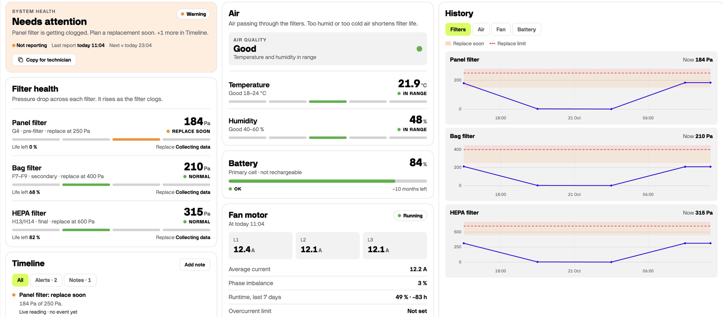Show All entries in the Timeline
Viewport: 723px width, 317px height.
click(x=20, y=280)
